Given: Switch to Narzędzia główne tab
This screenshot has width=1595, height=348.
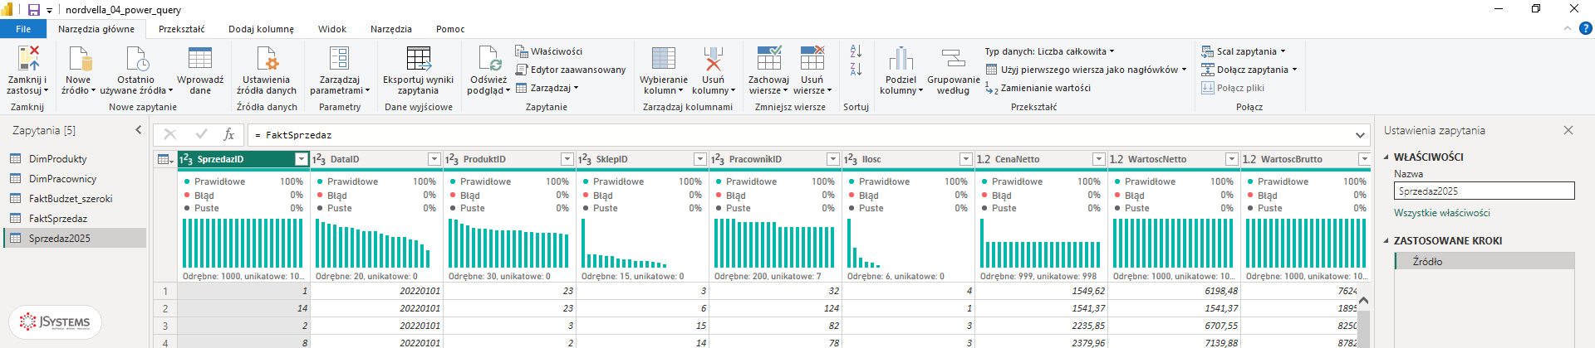Looking at the screenshot, I should pyautogui.click(x=96, y=29).
